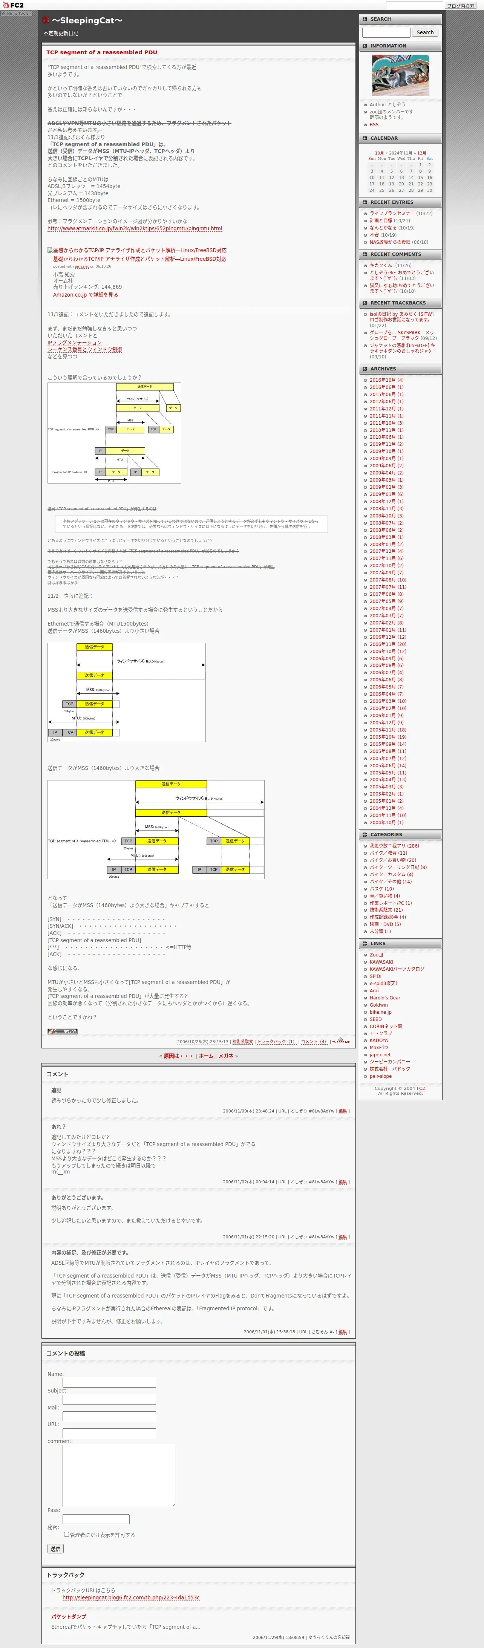The image size is (484, 1648).
Task: Click the blog search input in top bar
Action: pos(414,5)
